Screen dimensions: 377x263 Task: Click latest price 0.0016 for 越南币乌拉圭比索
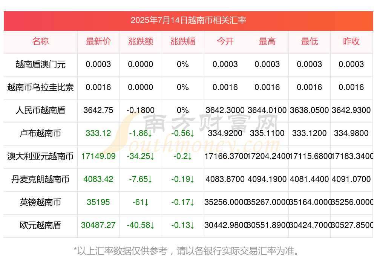(98, 87)
